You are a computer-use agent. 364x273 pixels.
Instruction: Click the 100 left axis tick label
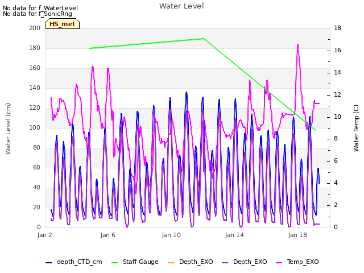click(35, 127)
